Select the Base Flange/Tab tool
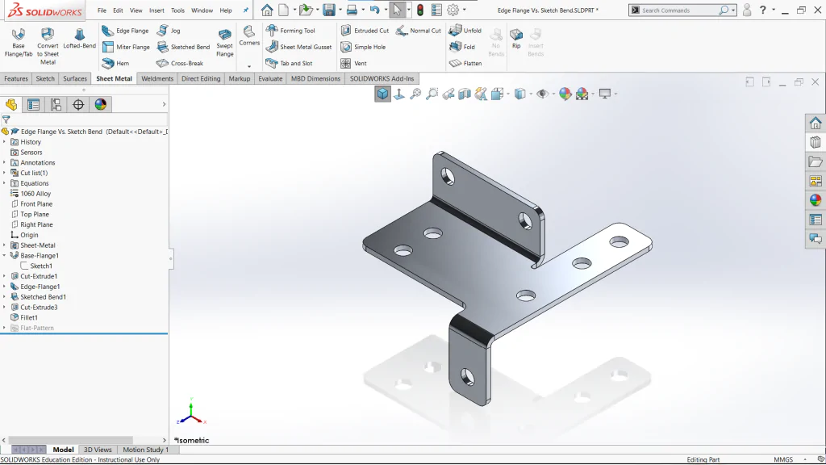 (19, 42)
